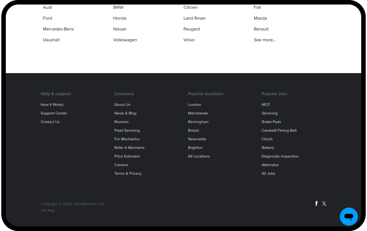Open Diagnostic Inspection job link
This screenshot has height=231, width=367.
[280, 156]
